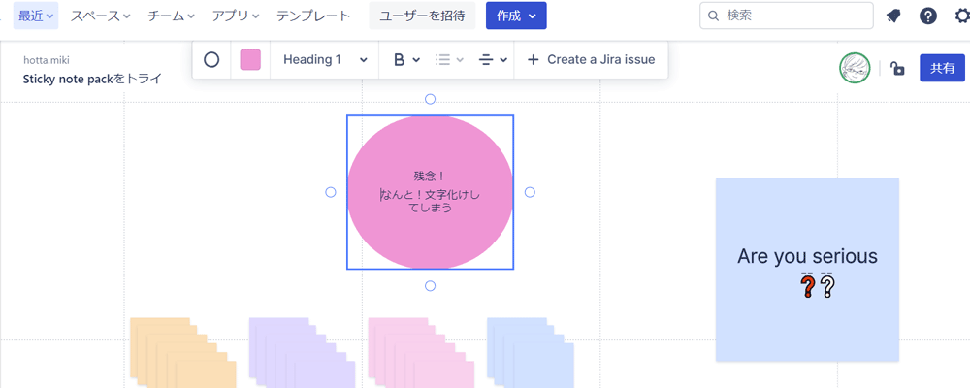The width and height of the screenshot is (970, 388).
Task: Click the left connector handle of the circle
Action: coord(331,192)
